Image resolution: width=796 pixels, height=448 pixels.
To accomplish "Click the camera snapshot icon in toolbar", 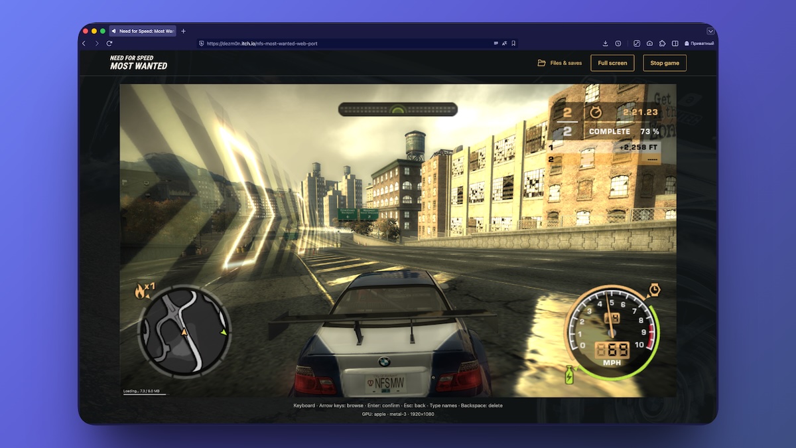I will (x=649, y=43).
